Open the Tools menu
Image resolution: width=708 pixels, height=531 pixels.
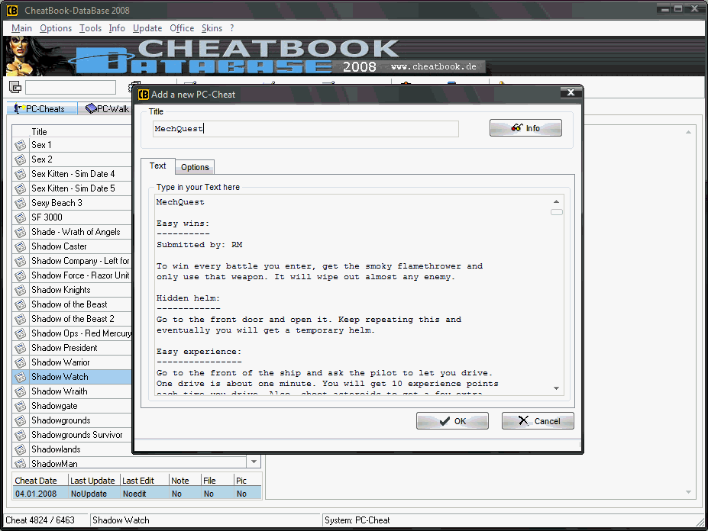[90, 28]
